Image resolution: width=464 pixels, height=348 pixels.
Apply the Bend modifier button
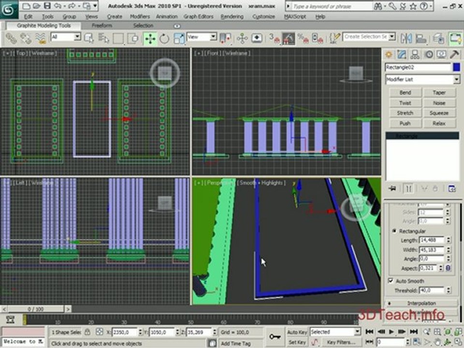(x=405, y=93)
